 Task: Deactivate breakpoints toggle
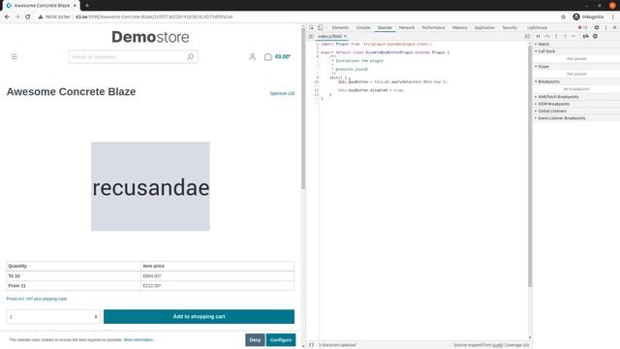(x=585, y=36)
